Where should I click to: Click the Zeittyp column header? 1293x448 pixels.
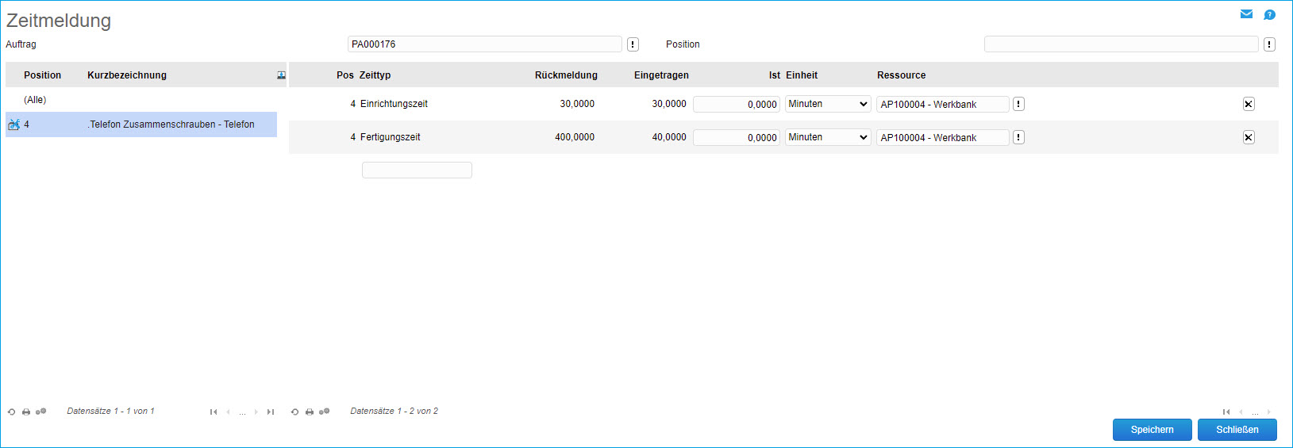(x=375, y=75)
